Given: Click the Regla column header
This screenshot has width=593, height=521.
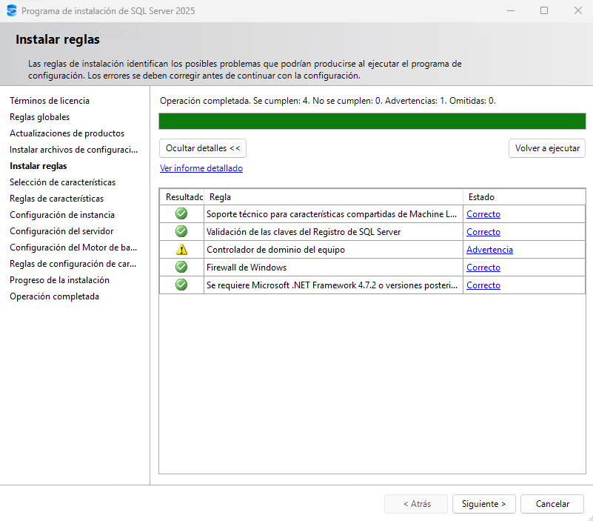Looking at the screenshot, I should [334, 197].
